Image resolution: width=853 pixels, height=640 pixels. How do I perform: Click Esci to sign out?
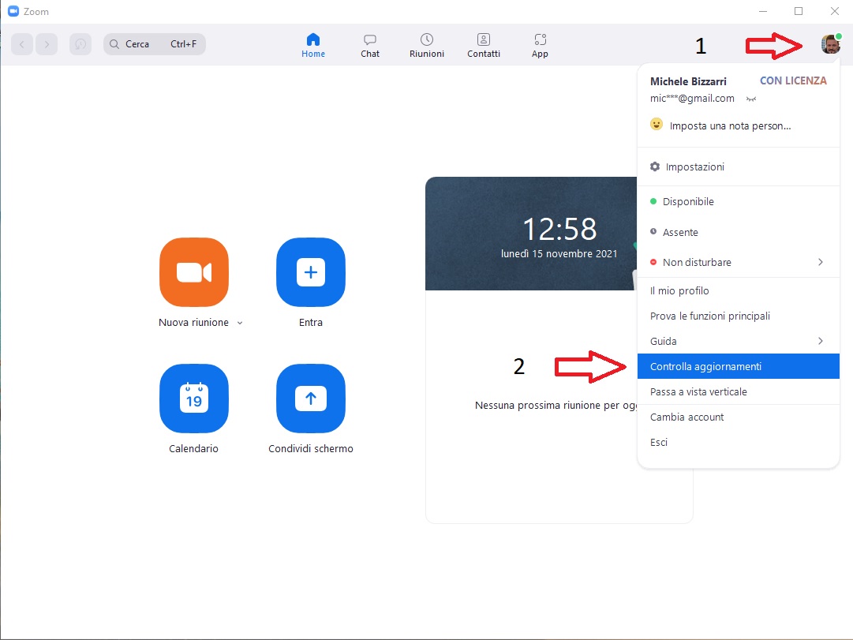pos(739,443)
